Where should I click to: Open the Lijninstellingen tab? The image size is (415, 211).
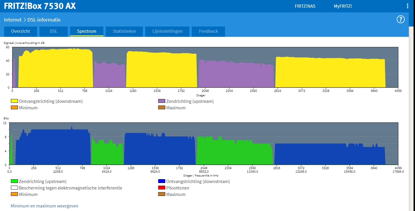(x=167, y=31)
